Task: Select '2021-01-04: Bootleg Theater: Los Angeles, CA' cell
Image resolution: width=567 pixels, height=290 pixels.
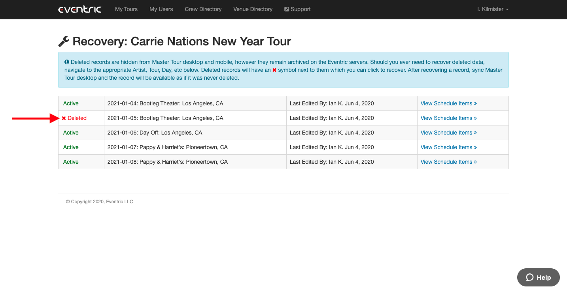Action: click(195, 103)
